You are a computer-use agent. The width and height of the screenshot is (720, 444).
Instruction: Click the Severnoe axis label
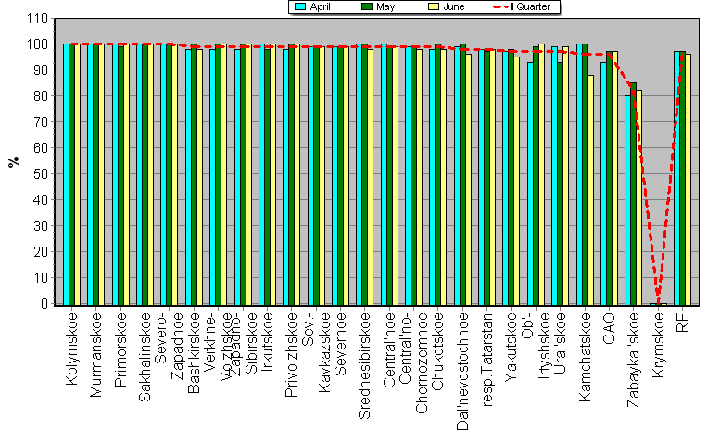click(340, 344)
